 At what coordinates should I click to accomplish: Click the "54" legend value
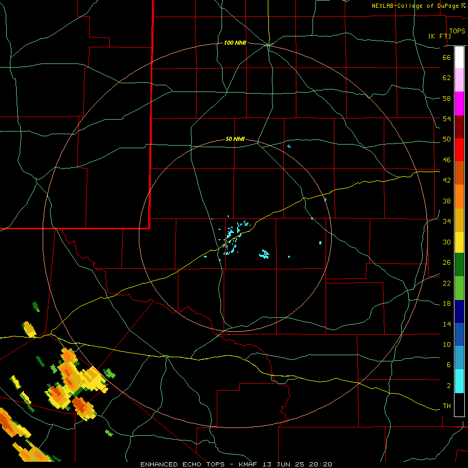click(x=447, y=119)
